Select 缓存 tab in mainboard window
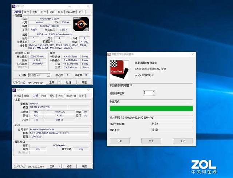Screen dimensions: 233x178 27,96
